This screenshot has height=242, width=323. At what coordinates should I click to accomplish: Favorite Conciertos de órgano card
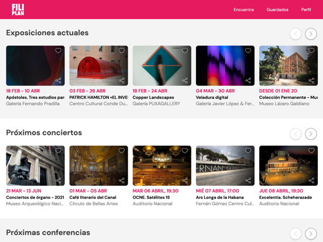tap(59, 151)
